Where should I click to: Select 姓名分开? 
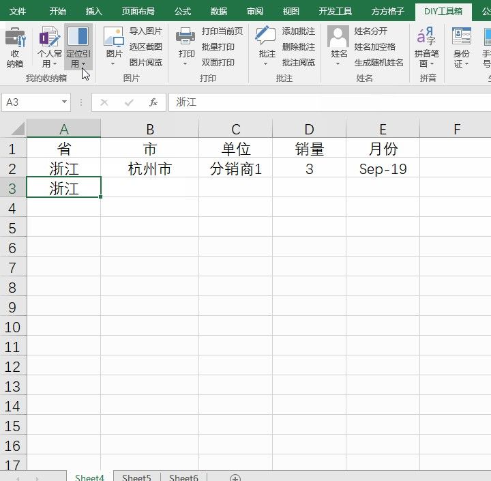click(x=371, y=31)
